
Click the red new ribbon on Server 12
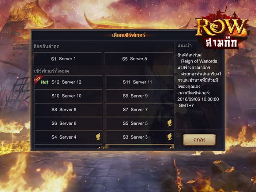[x=38, y=79]
